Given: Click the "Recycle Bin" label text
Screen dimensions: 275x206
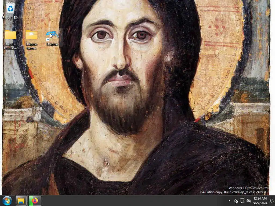Looking at the screenshot, I should [10, 18].
